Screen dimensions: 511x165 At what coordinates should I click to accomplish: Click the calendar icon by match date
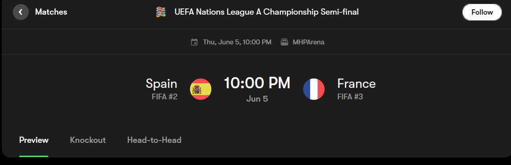(x=194, y=42)
